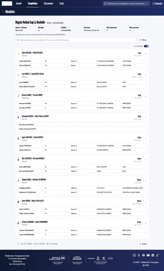Open the X (Twitter) social link
Screen dimensions: 164x271
click(x=139, y=255)
